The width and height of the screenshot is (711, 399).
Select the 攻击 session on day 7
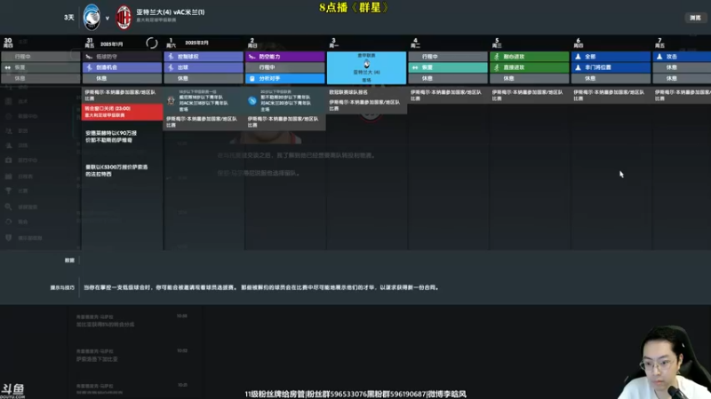[x=682, y=57]
